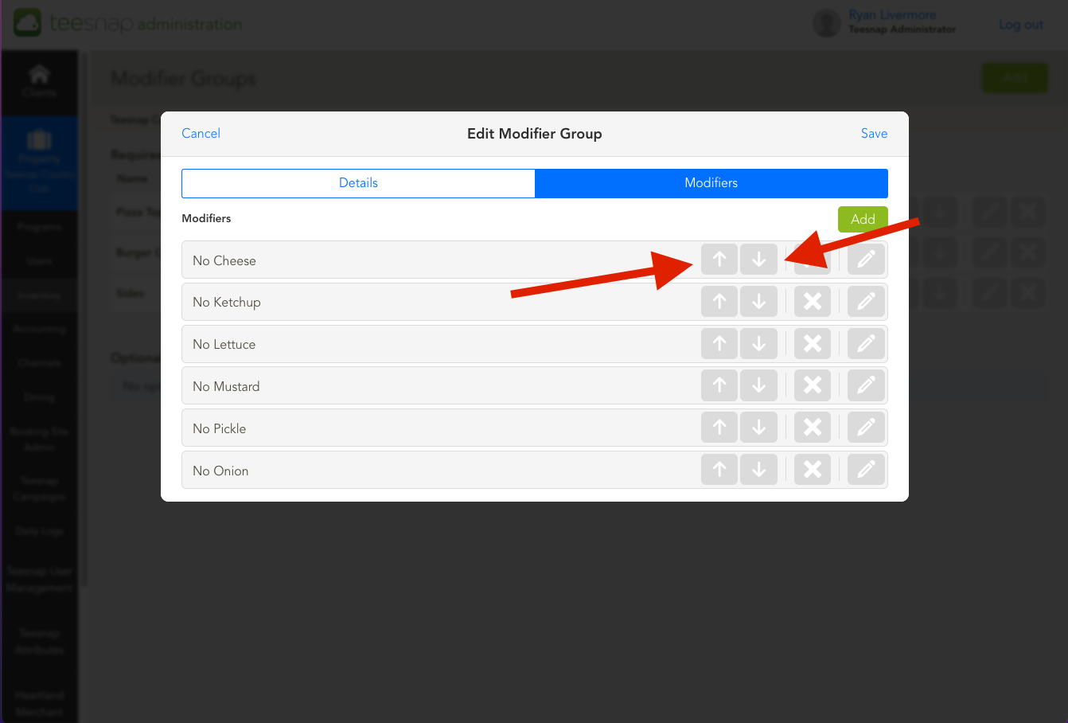Move No Mustard modifier up
1068x723 pixels.
(719, 385)
